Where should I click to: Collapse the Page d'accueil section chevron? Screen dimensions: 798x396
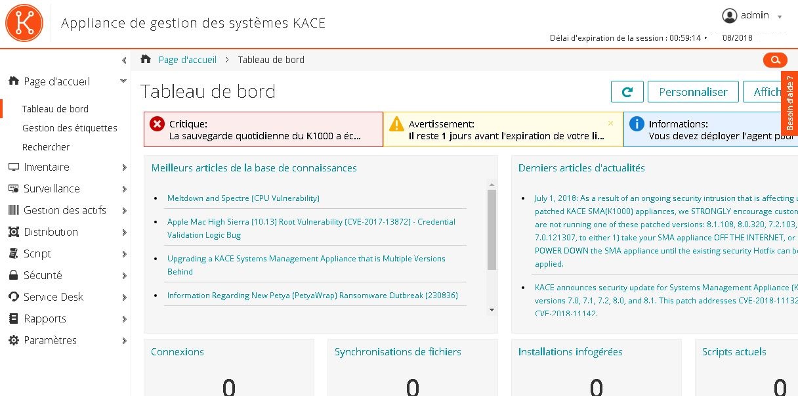click(123, 81)
